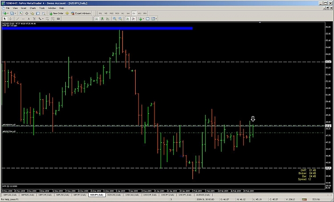This screenshot has height=202, width=334.
Task: Click the New Order button
Action: tap(57, 13)
